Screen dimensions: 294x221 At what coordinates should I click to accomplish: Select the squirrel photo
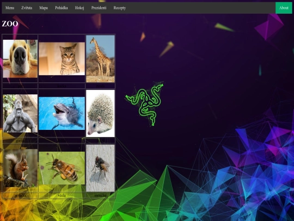point(20,168)
